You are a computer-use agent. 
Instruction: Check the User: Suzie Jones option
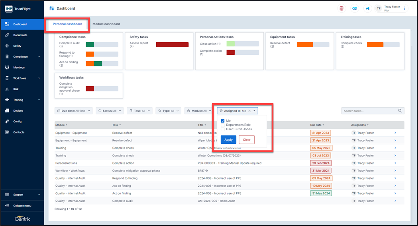(x=223, y=129)
